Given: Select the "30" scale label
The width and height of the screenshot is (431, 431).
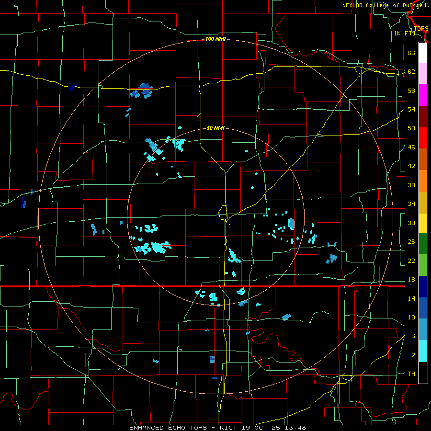Looking at the screenshot, I should pos(411,223).
